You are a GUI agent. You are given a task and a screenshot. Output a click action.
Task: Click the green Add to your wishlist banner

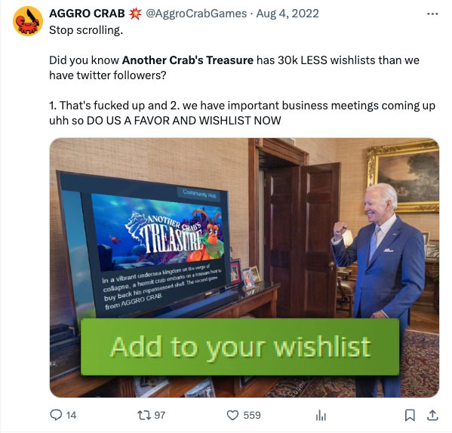point(240,347)
